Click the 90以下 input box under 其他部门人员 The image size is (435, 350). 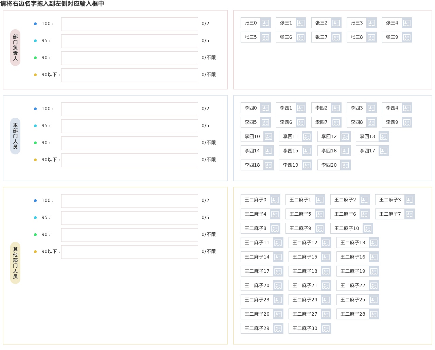point(129,252)
